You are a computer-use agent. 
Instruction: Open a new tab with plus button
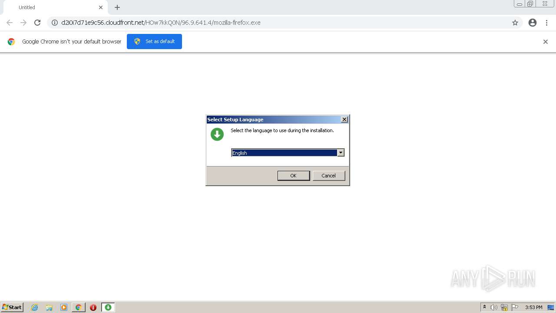(117, 7)
